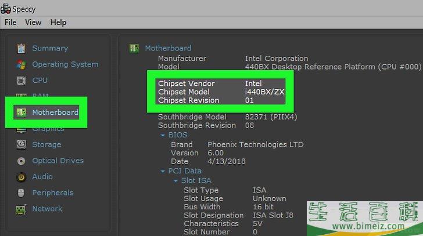
Task: Open the Audio section
Action: click(x=42, y=176)
